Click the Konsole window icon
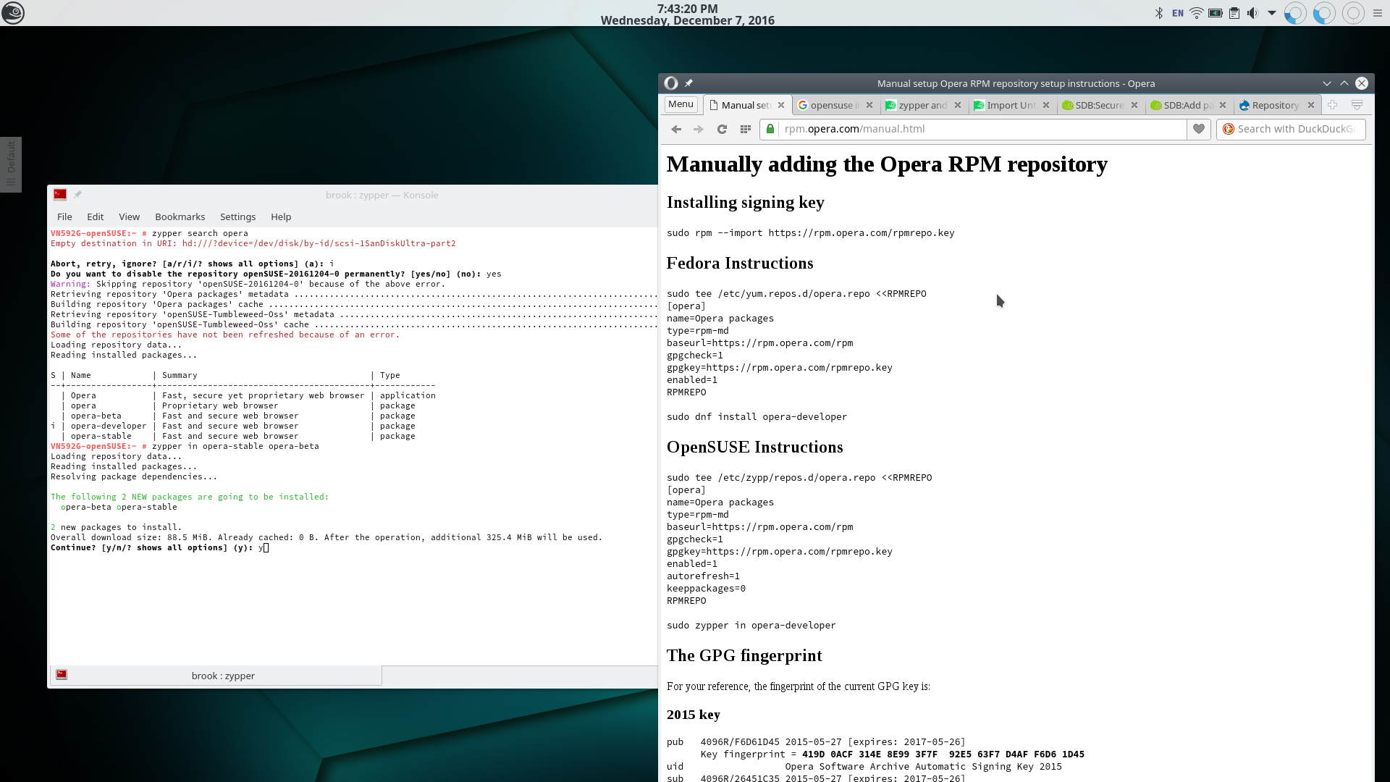Image resolution: width=1390 pixels, height=782 pixels. 60,195
